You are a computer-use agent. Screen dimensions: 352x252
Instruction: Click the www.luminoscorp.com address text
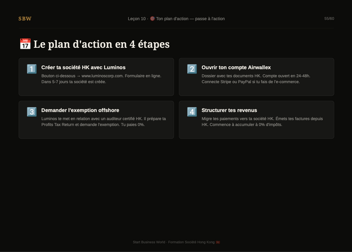[x=102, y=76]
